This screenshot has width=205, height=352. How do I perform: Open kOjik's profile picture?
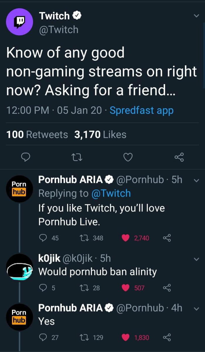coord(19,265)
